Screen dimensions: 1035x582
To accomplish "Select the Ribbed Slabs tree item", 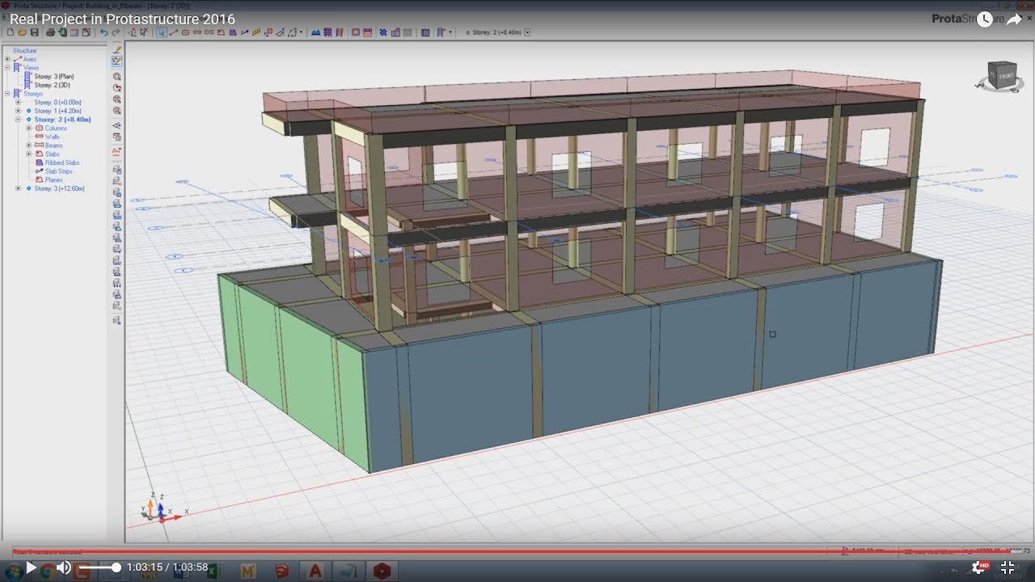I will 62,162.
